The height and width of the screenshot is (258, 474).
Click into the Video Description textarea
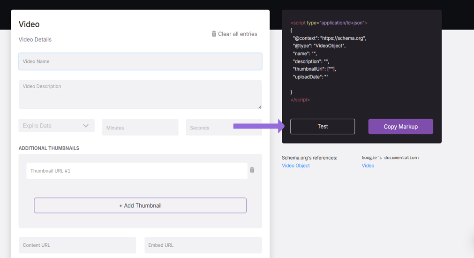coord(140,94)
